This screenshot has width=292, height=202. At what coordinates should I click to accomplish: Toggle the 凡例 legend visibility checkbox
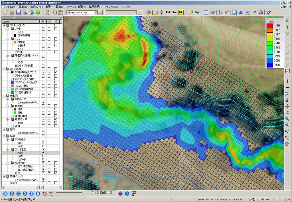point(43,173)
